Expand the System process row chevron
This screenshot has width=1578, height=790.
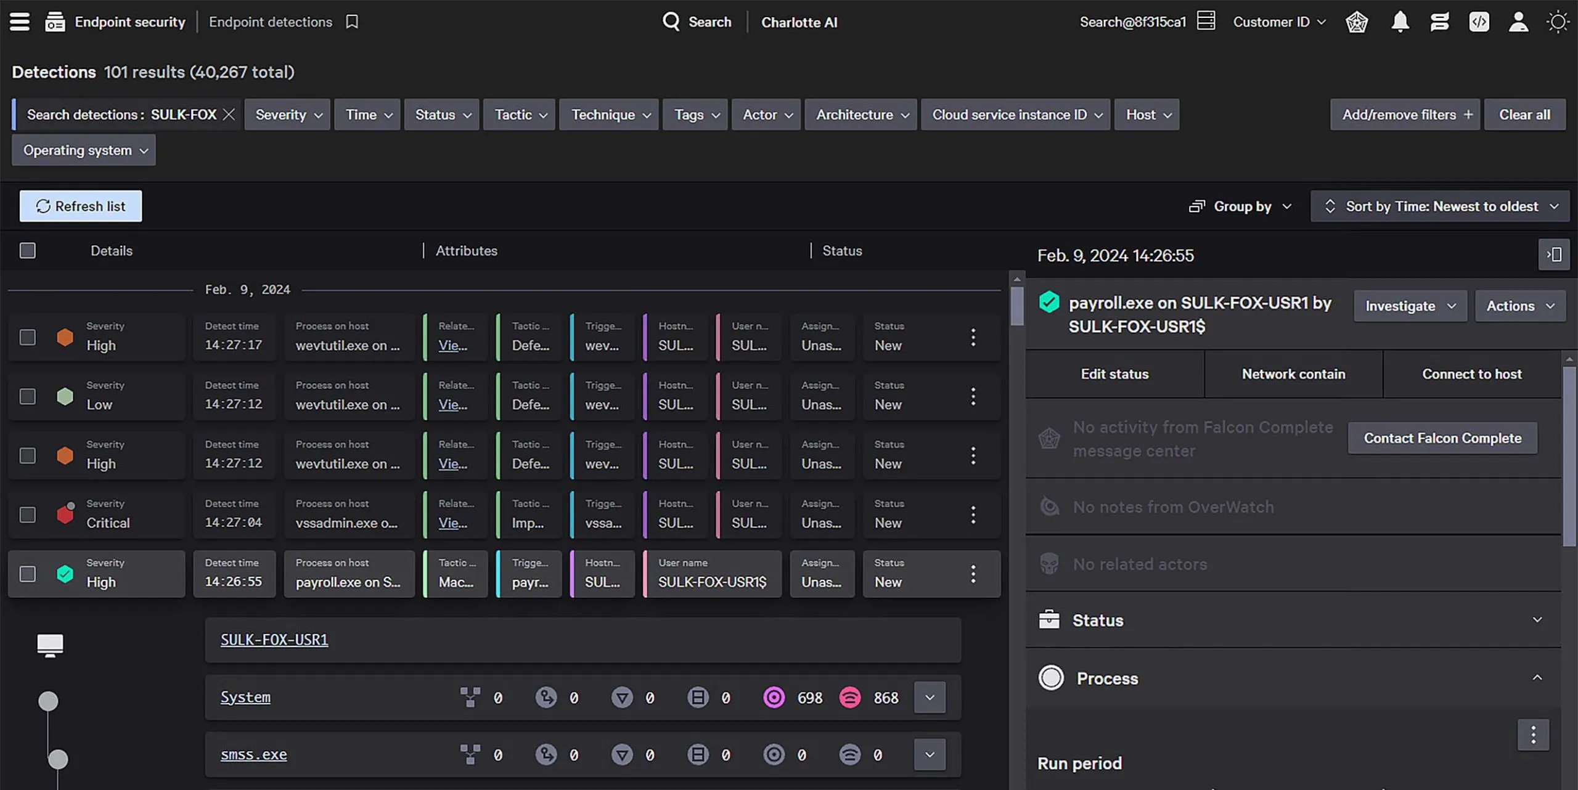click(x=930, y=698)
